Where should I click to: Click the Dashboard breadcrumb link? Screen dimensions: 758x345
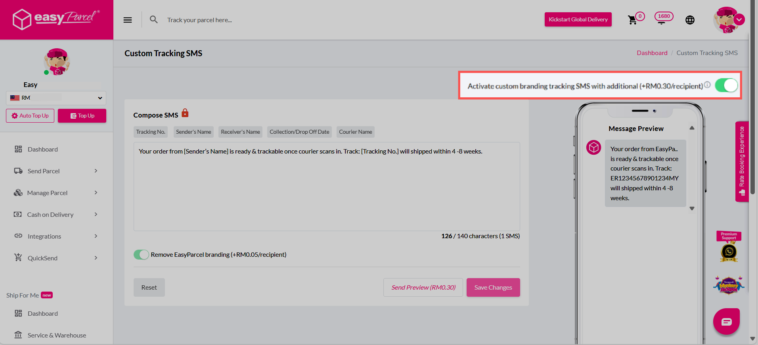point(652,53)
